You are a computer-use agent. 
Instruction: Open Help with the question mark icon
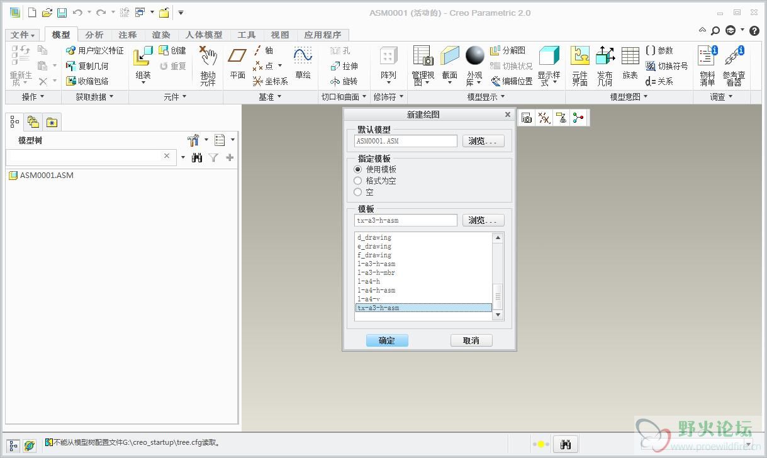[x=754, y=30]
